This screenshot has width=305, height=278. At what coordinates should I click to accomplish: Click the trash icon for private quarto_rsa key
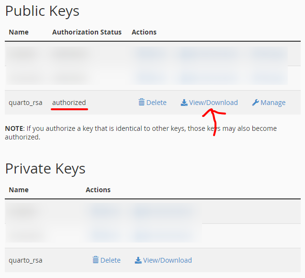coord(95,260)
